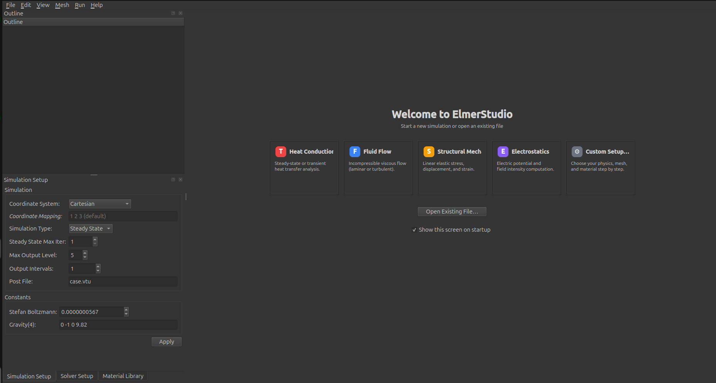This screenshot has height=383, width=716.
Task: Decrease Steady State Max Iter value
Action: [95, 244]
